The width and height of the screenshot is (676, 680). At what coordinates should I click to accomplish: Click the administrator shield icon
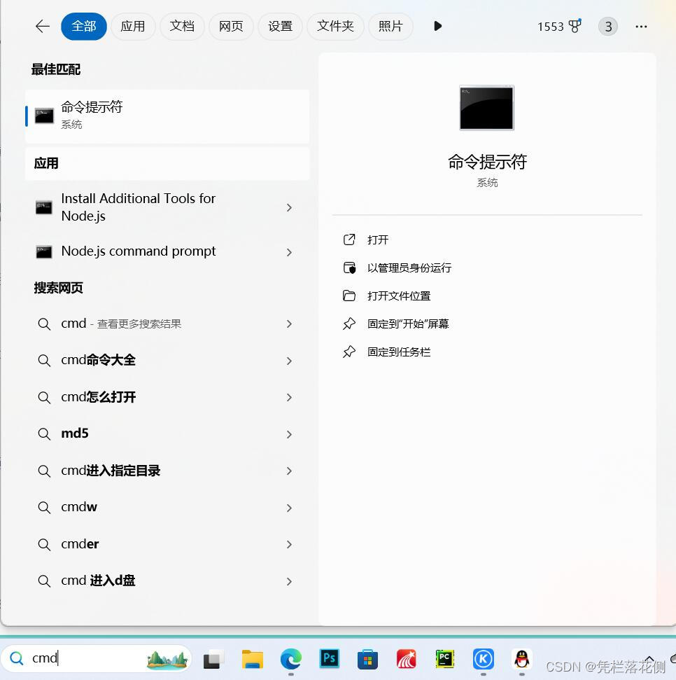click(x=349, y=268)
